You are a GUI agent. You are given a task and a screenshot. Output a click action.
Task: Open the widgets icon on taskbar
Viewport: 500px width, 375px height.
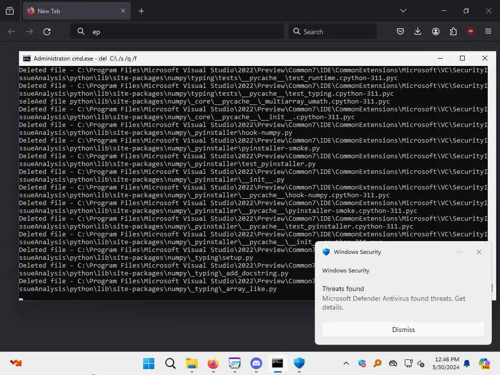pos(16,363)
